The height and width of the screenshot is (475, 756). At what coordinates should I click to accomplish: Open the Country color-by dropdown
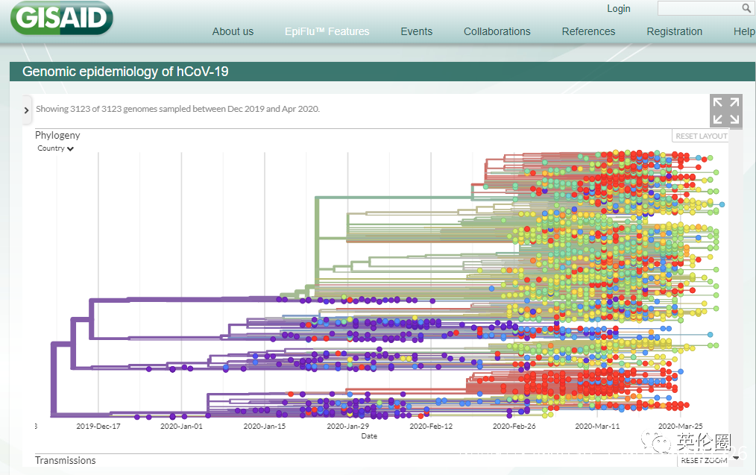click(56, 148)
